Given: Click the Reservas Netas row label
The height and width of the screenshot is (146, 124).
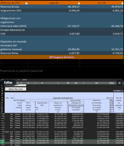Looking at the screenshot, I should coord(9,53).
